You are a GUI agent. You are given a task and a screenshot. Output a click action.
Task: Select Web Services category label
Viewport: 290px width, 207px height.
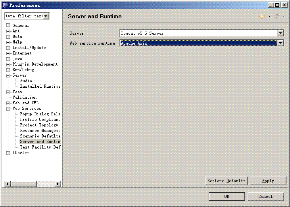coord(27,108)
